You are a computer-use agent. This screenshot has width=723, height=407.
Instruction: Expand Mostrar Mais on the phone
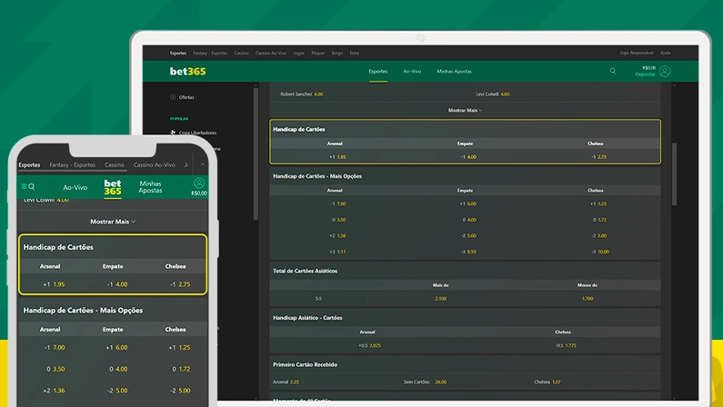[113, 222]
